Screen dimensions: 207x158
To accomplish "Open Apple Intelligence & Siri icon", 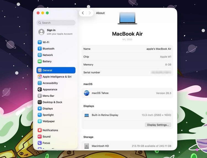I will tap(39, 77).
